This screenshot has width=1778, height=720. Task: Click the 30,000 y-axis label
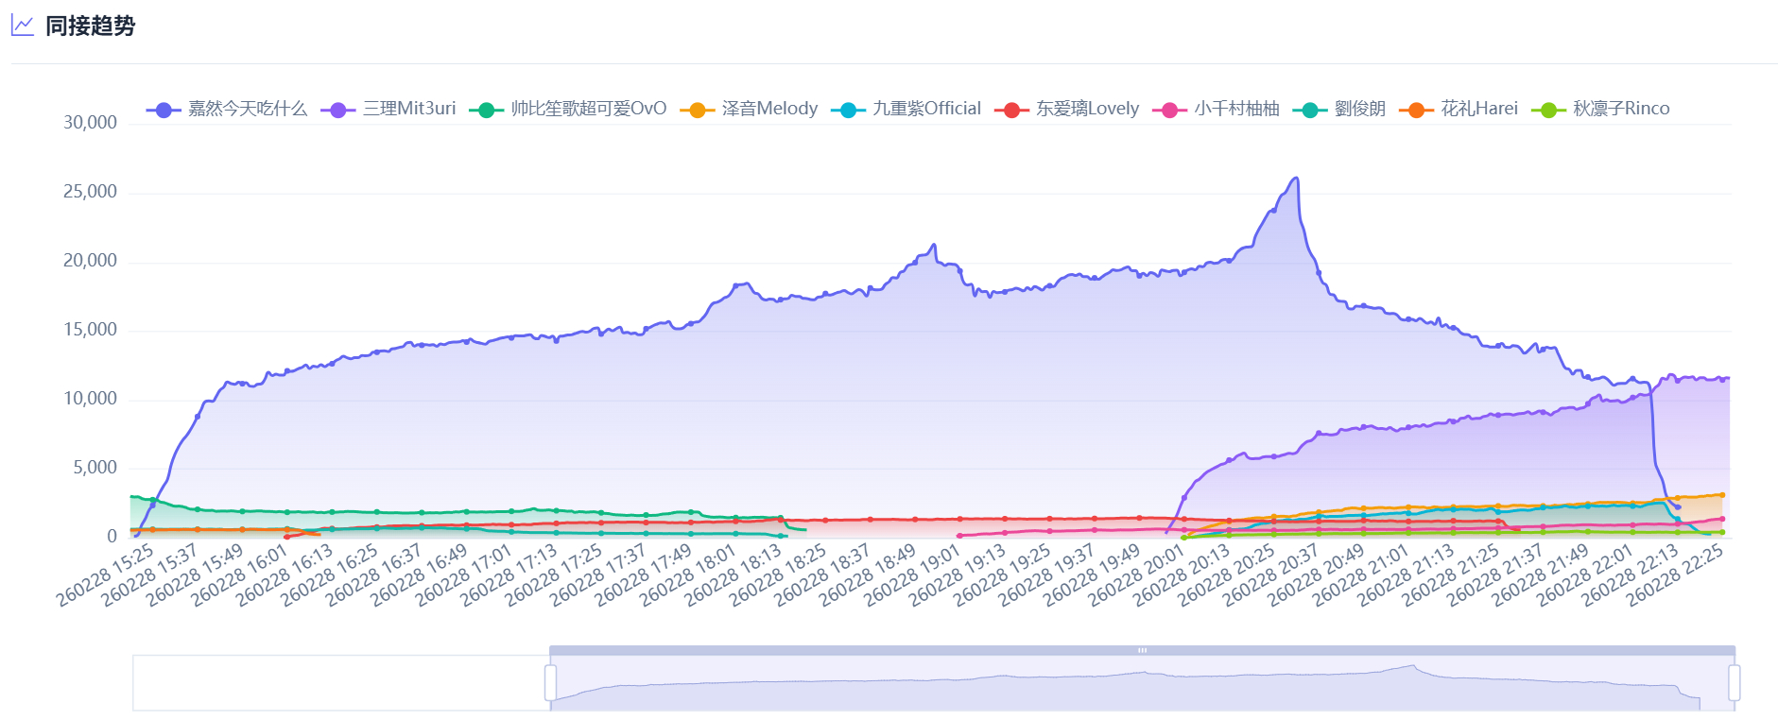click(x=91, y=123)
